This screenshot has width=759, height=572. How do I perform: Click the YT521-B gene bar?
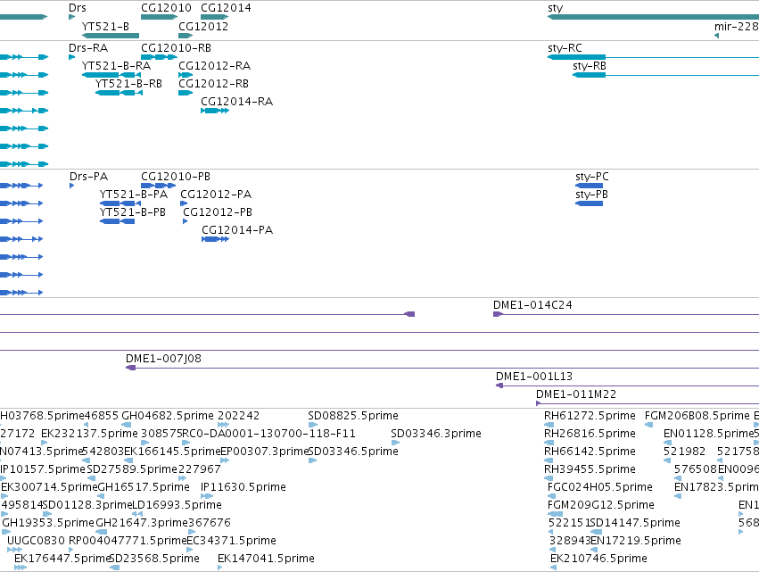click(x=111, y=36)
